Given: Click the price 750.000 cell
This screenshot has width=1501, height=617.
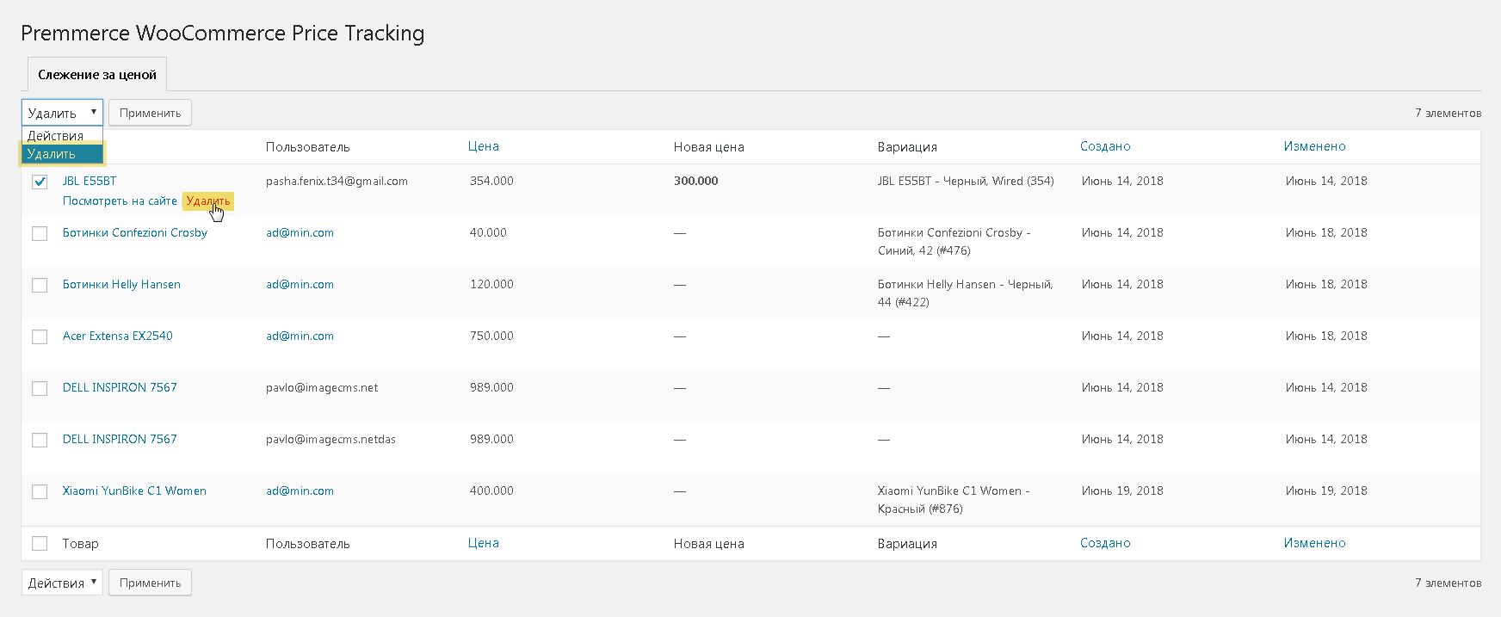Looking at the screenshot, I should click(x=491, y=336).
